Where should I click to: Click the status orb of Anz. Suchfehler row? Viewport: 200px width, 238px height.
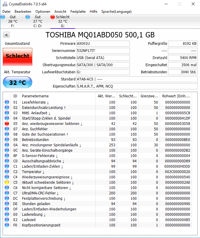[x=7, y=129]
